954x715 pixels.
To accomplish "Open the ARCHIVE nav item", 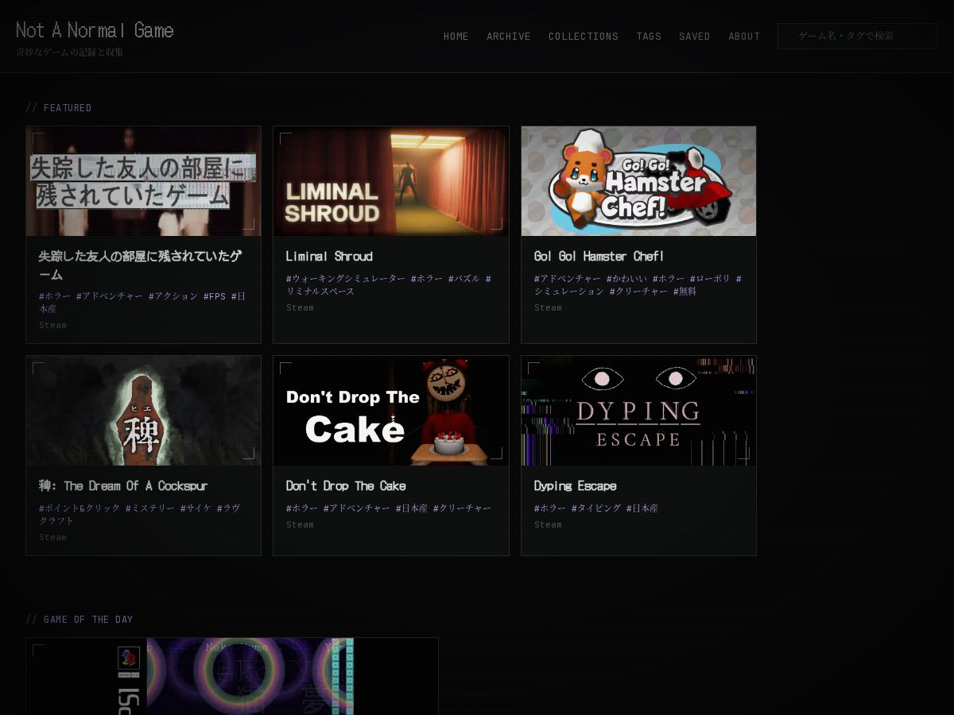I will pyautogui.click(x=508, y=37).
